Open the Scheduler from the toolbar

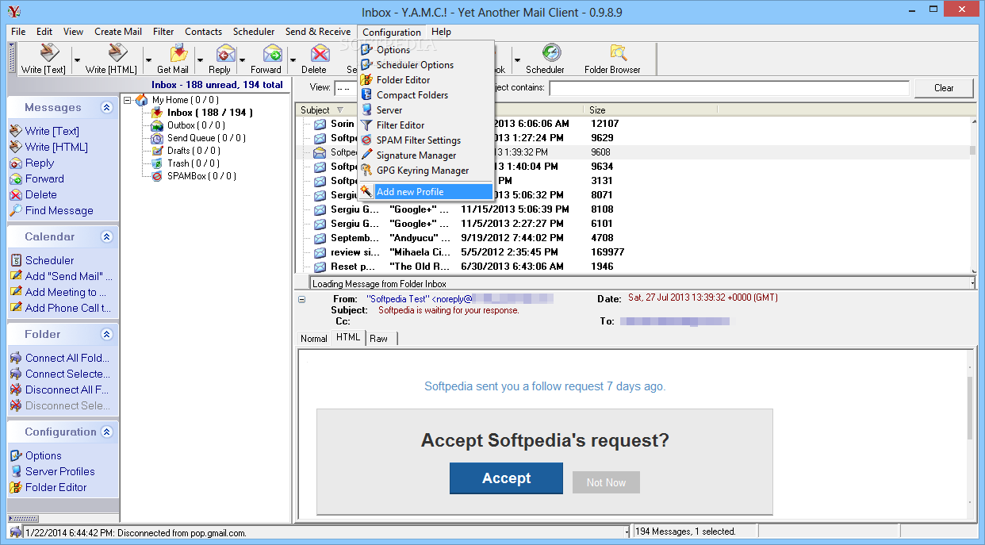click(545, 59)
